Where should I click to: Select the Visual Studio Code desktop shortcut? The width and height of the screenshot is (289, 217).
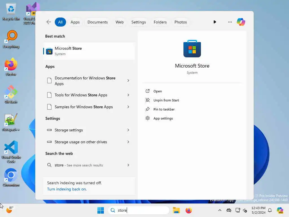click(11, 152)
